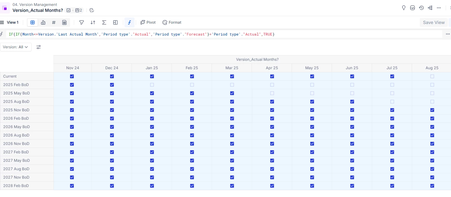
Task: Select the Nov 24 column header
Action: [x=73, y=68]
